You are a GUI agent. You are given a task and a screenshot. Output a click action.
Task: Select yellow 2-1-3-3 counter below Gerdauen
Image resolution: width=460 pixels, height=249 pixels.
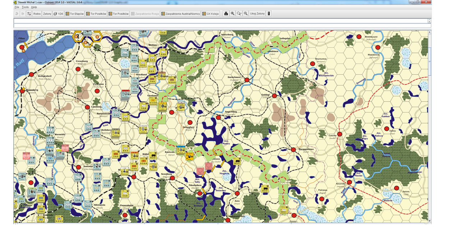(153, 100)
